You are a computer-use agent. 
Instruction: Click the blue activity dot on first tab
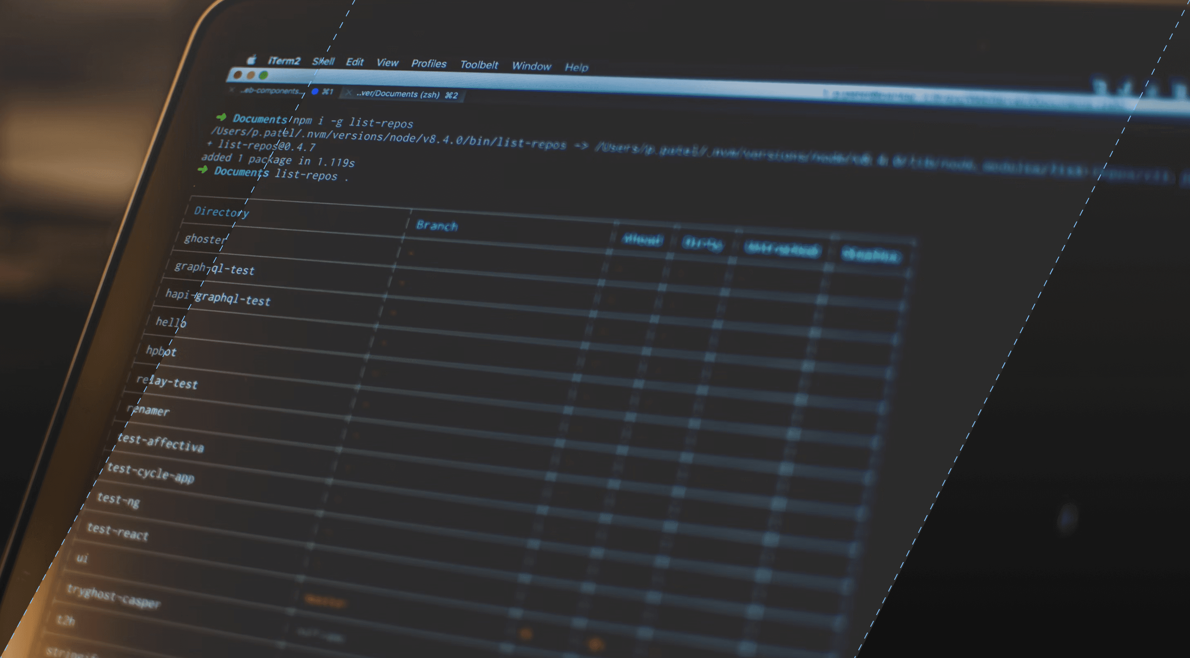[x=314, y=91]
